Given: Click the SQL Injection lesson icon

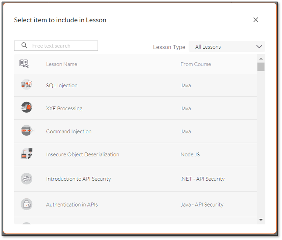Looking at the screenshot, I should [26, 84].
